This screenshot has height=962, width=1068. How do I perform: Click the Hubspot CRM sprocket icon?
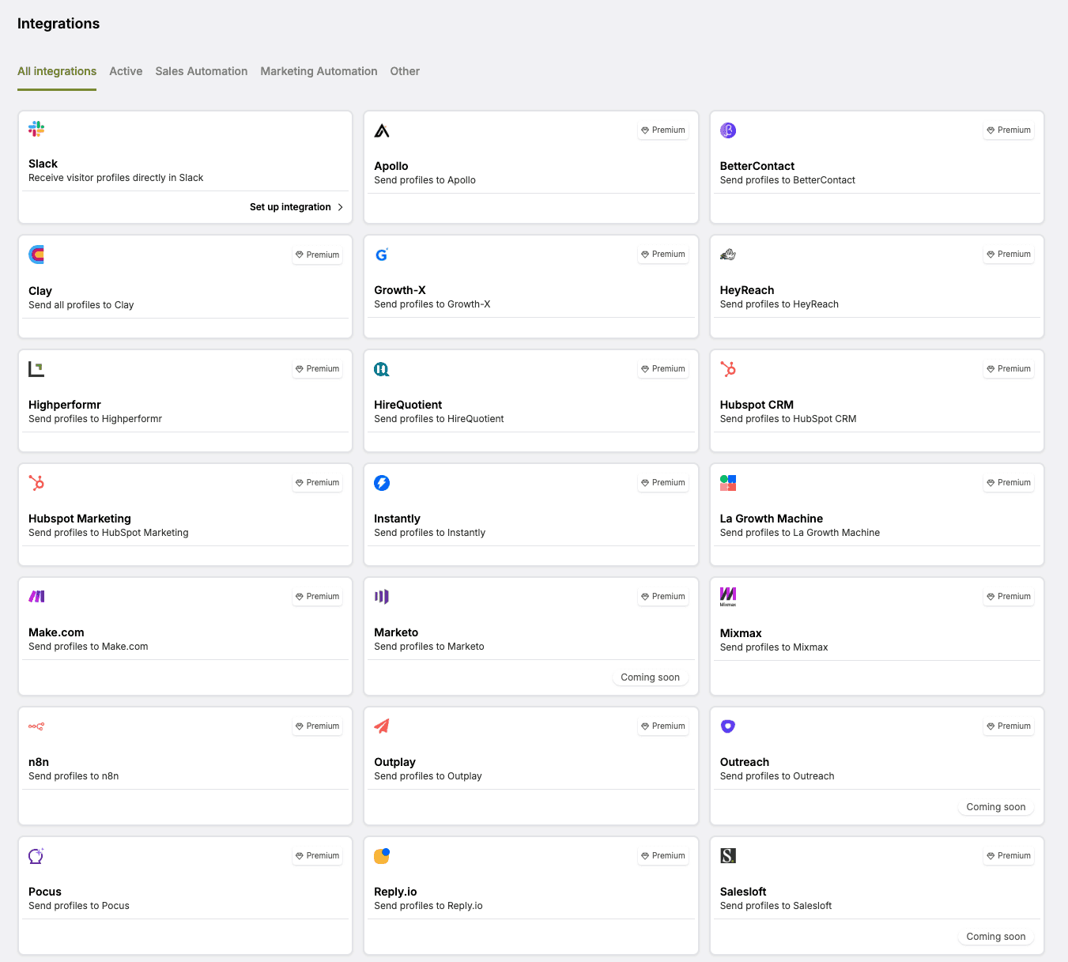coord(727,368)
